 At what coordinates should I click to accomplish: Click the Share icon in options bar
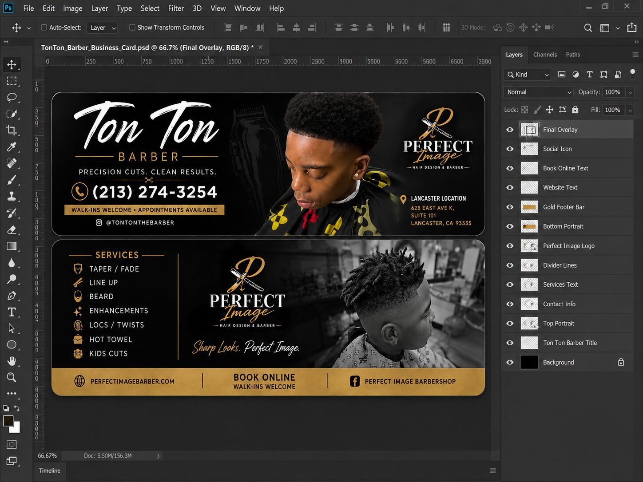(x=632, y=28)
